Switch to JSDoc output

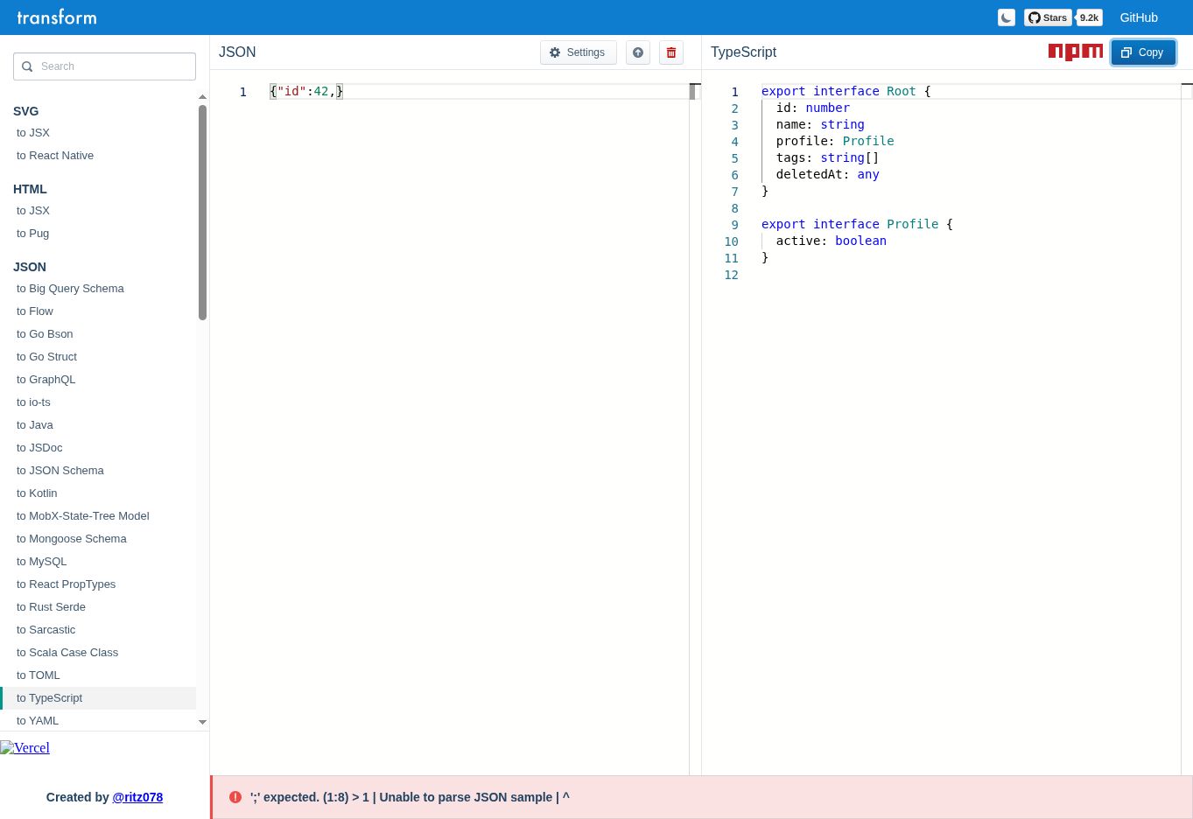click(x=39, y=448)
